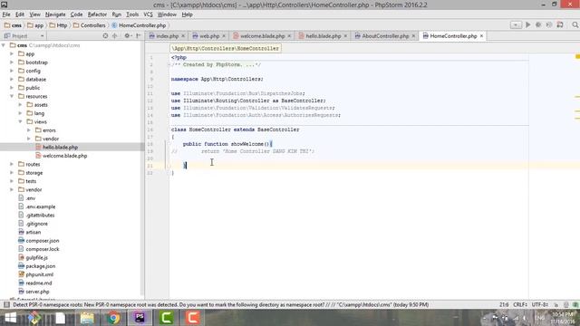Close the welcome.blade.php editor tab
The image size is (580, 326).
(289, 36)
